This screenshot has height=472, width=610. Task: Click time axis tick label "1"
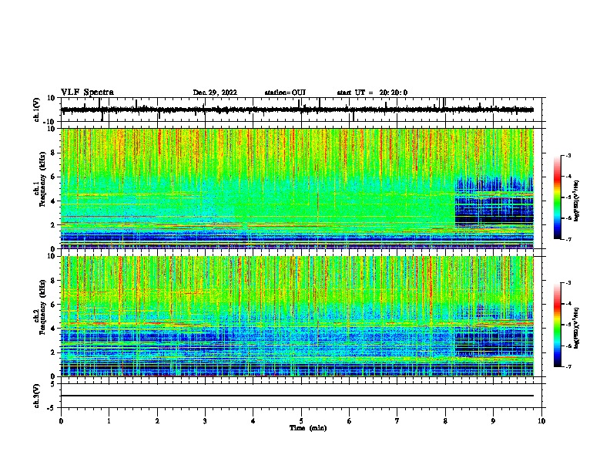point(109,421)
